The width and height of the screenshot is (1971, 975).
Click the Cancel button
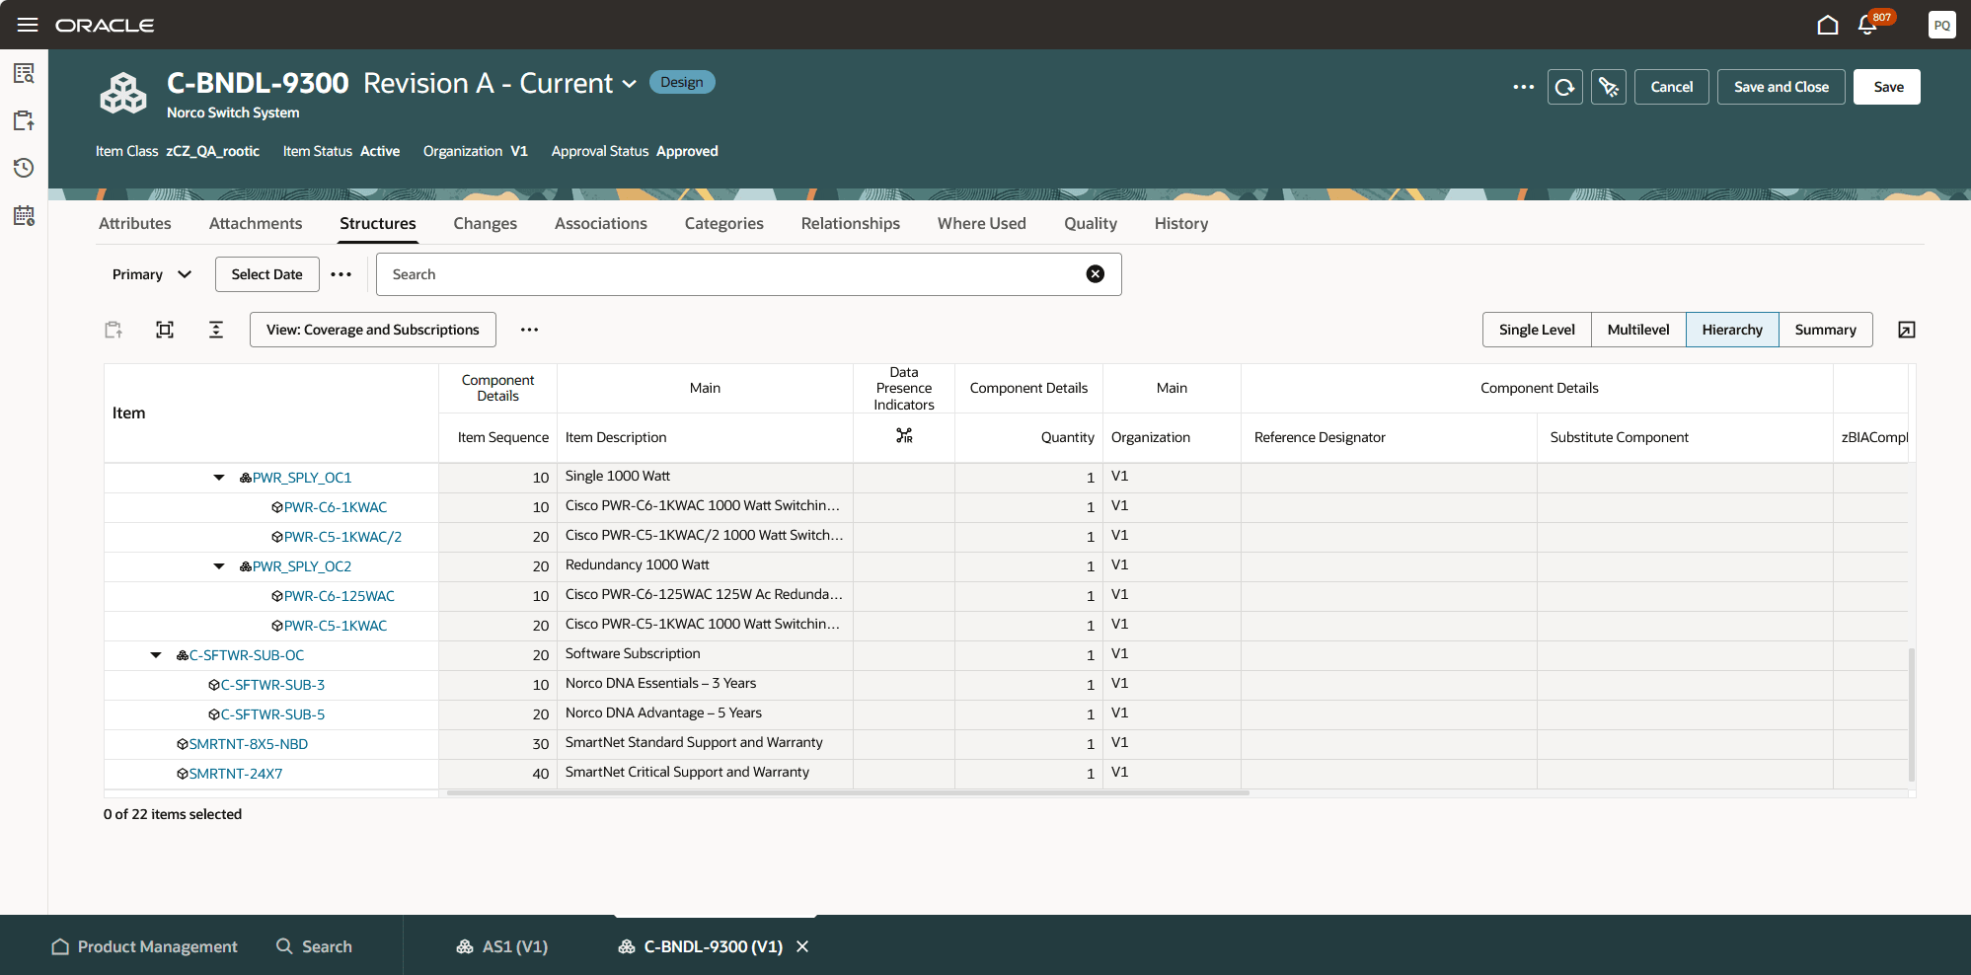1672,87
